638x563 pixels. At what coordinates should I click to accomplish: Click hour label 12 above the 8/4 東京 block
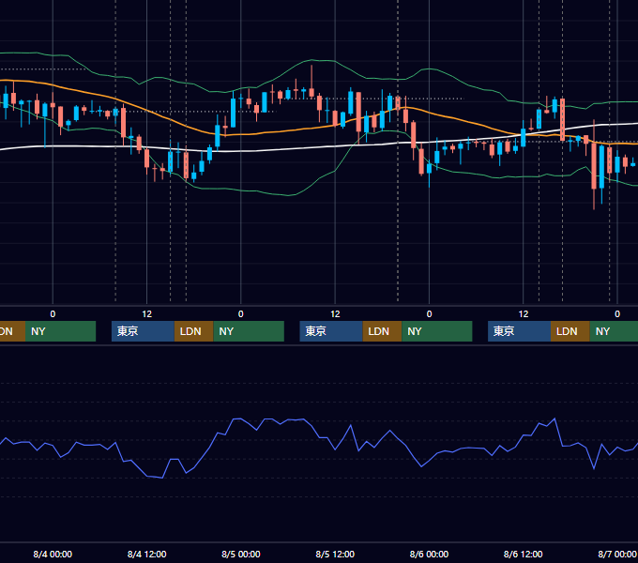(x=147, y=314)
